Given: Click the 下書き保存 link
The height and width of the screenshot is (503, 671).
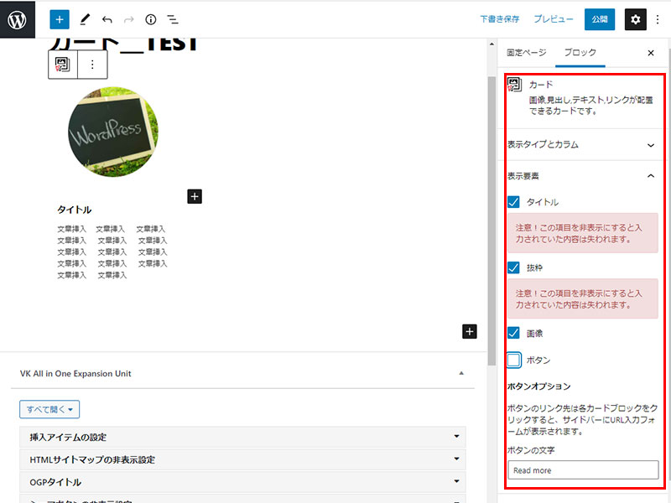Looking at the screenshot, I should click(x=499, y=18).
